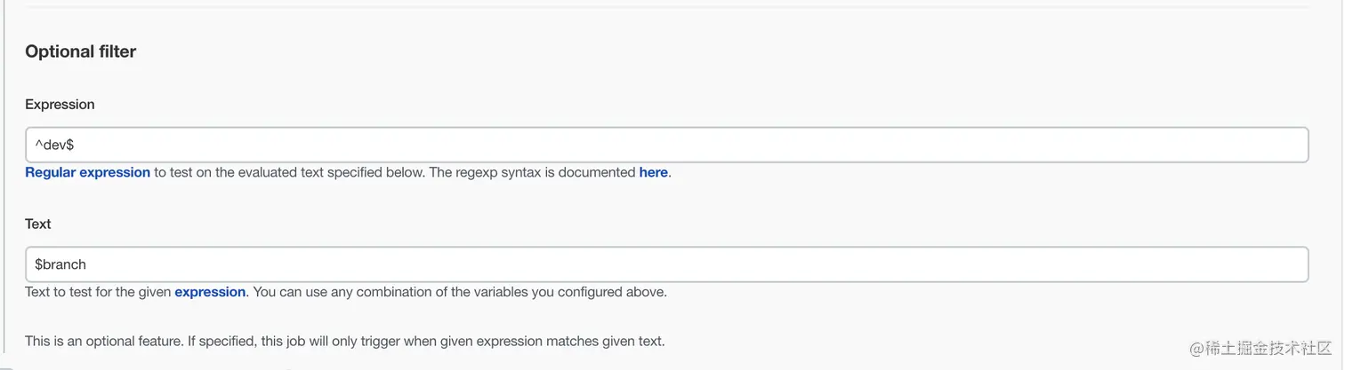Click the "$branch" value in Text field
Screen dimensions: 1345x370
(x=60, y=264)
